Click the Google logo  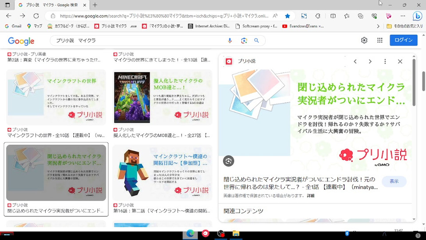[21, 41]
